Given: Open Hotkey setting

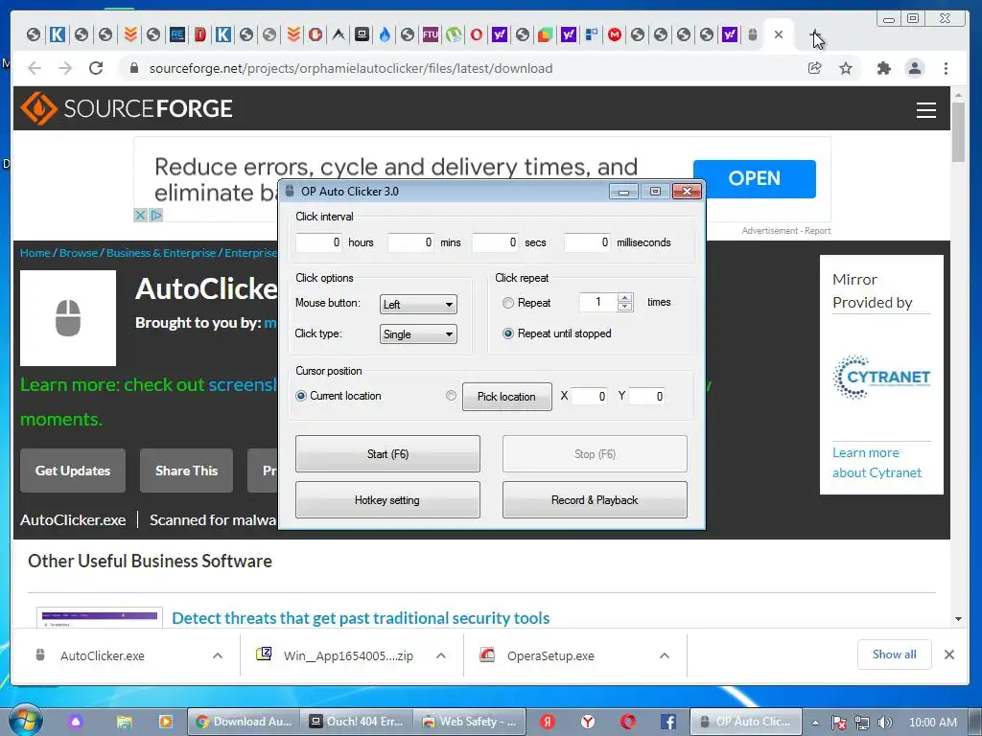Looking at the screenshot, I should [387, 499].
